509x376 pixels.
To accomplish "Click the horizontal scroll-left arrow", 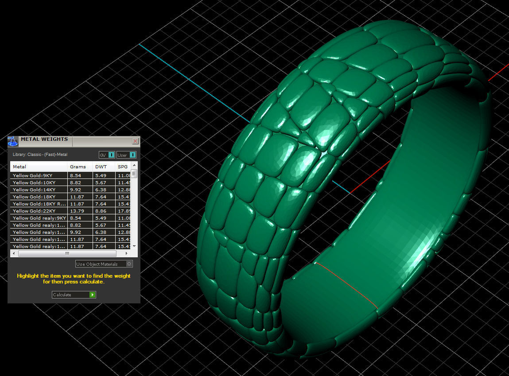I will [14, 253].
